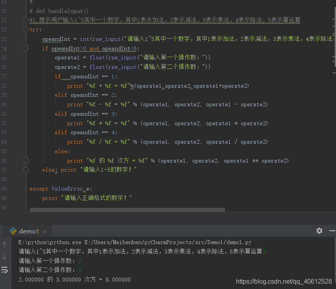
Task: Click fold end marker on line 36
Action: coord(26,160)
